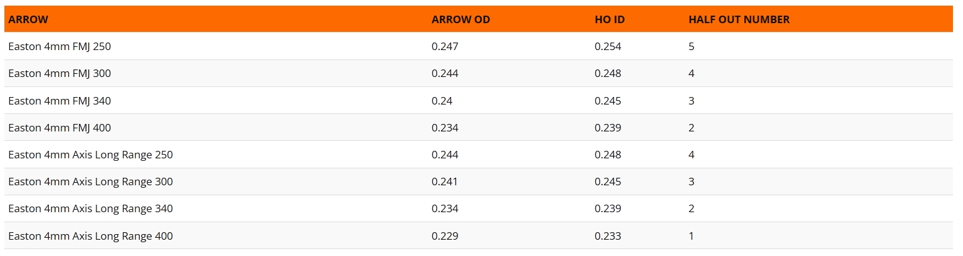This screenshot has width=963, height=256.
Task: Click Easton 4mm Axis Long Range 400
Action: [90, 236]
